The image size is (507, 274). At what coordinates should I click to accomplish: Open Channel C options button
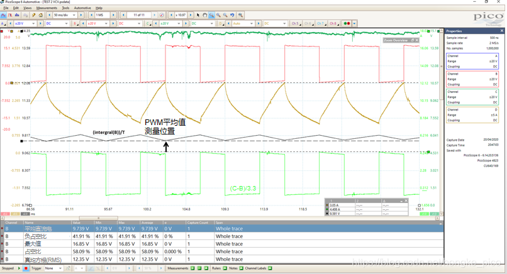tap(148, 24)
